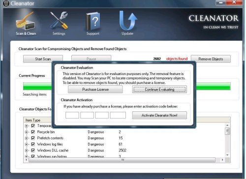Viewport: 246px width, 179px height.
Task: Click Purchase License button
Action: pos(95,89)
